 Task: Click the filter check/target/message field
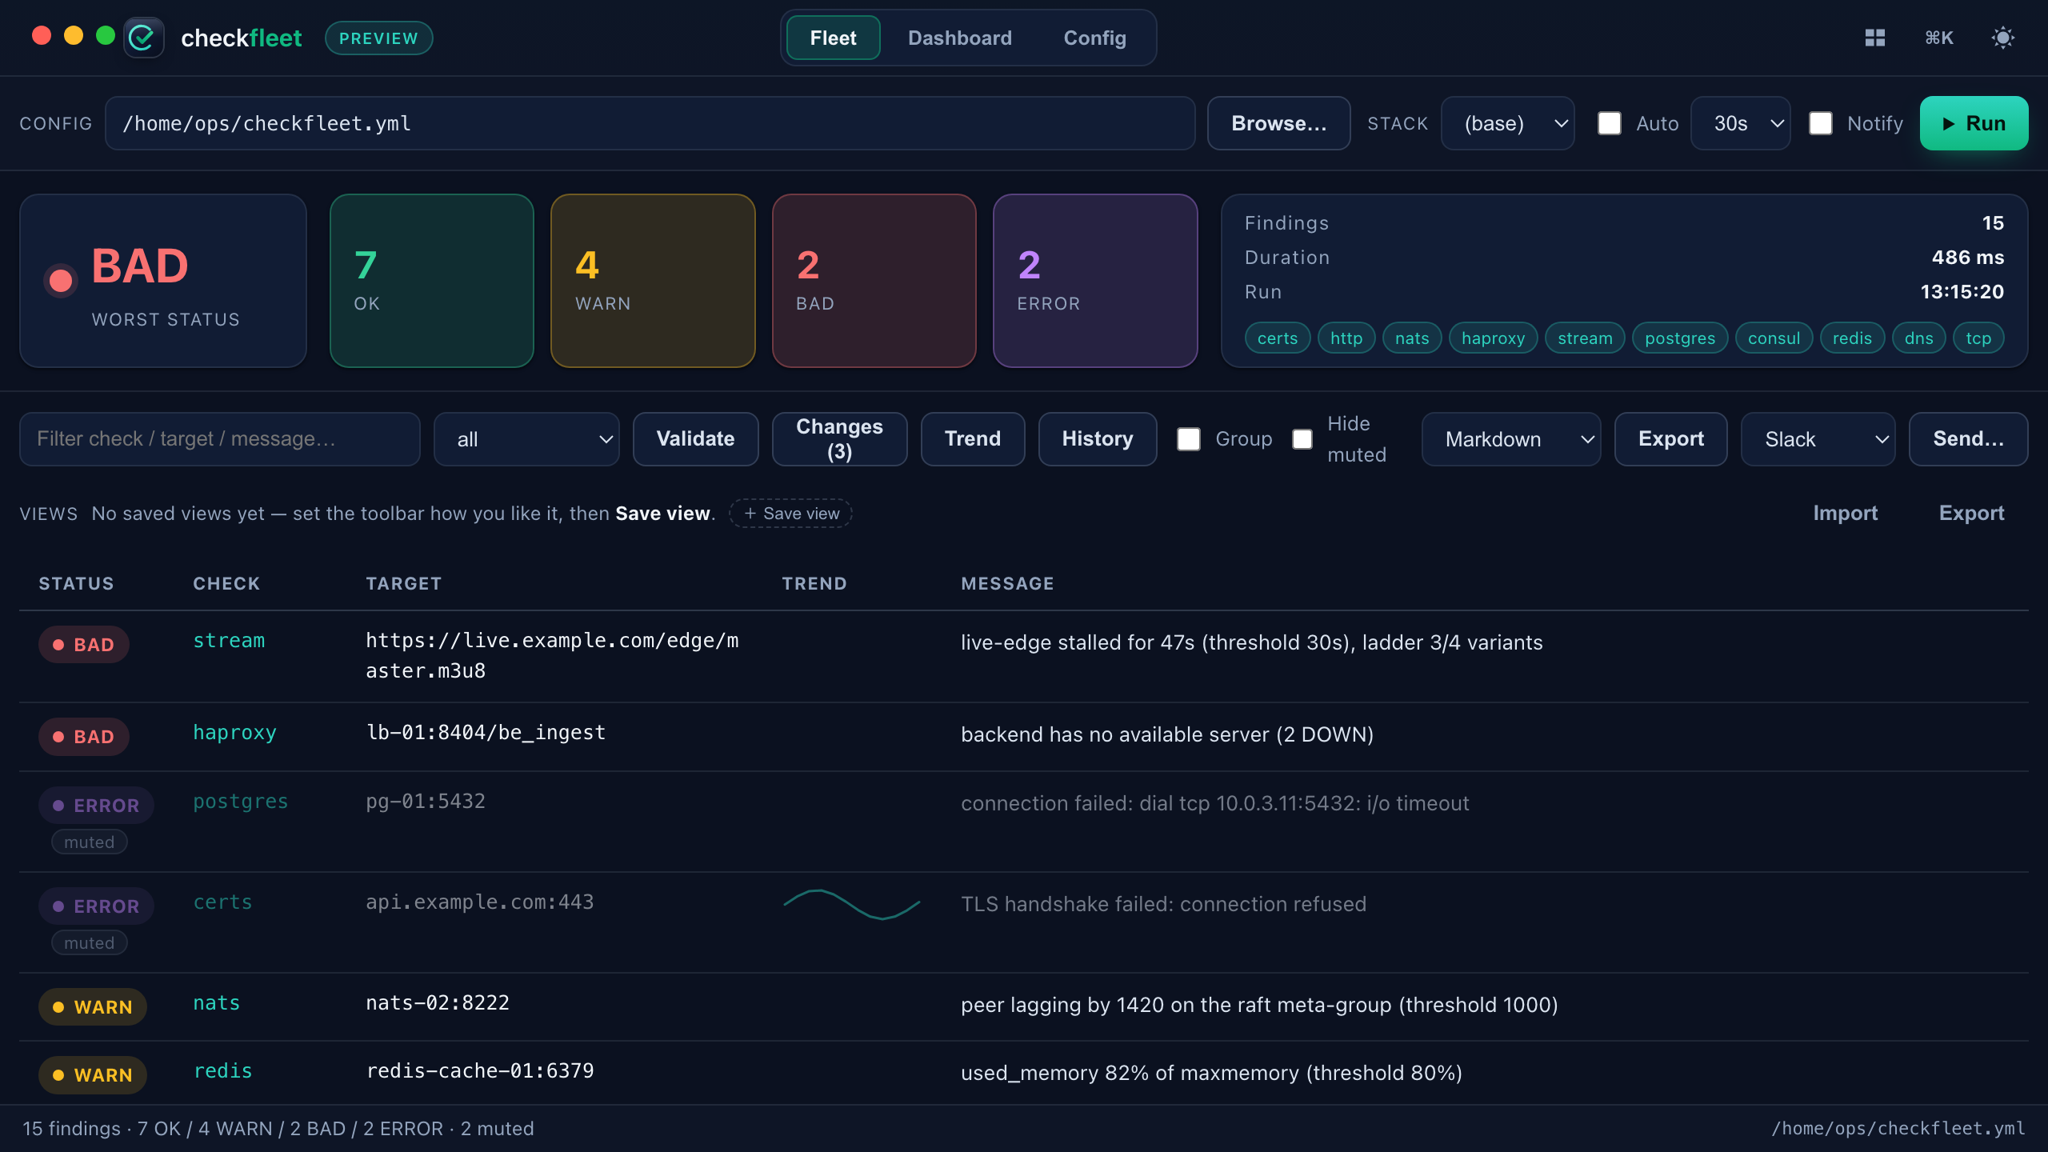tap(220, 438)
